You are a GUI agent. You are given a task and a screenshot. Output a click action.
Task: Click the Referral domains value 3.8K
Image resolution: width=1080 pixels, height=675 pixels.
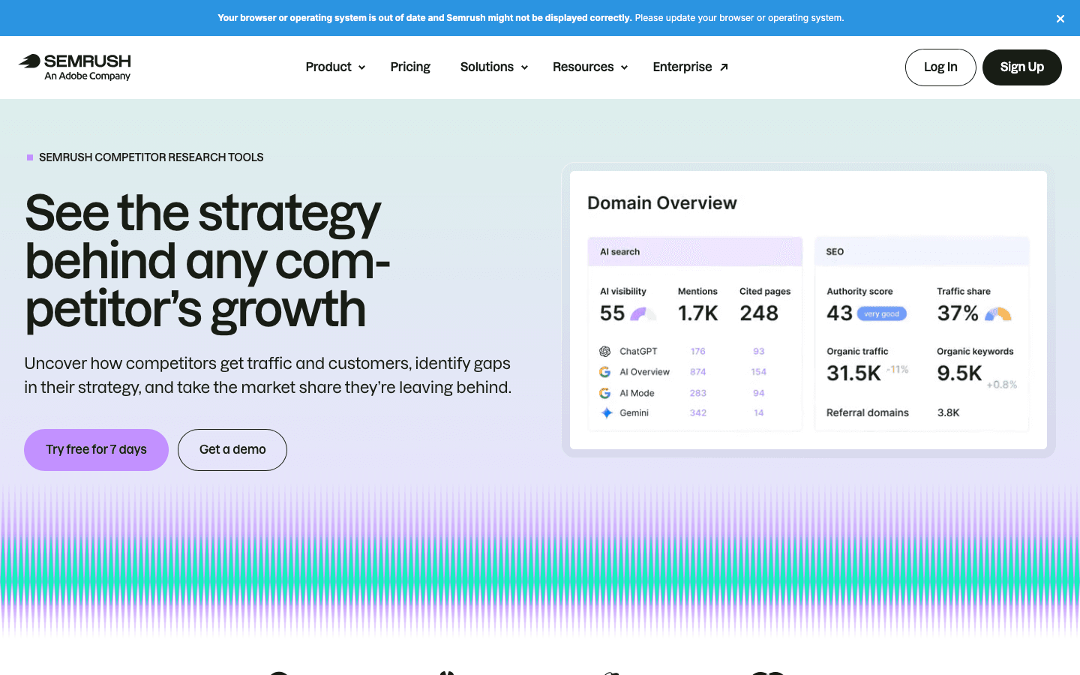pyautogui.click(x=949, y=412)
